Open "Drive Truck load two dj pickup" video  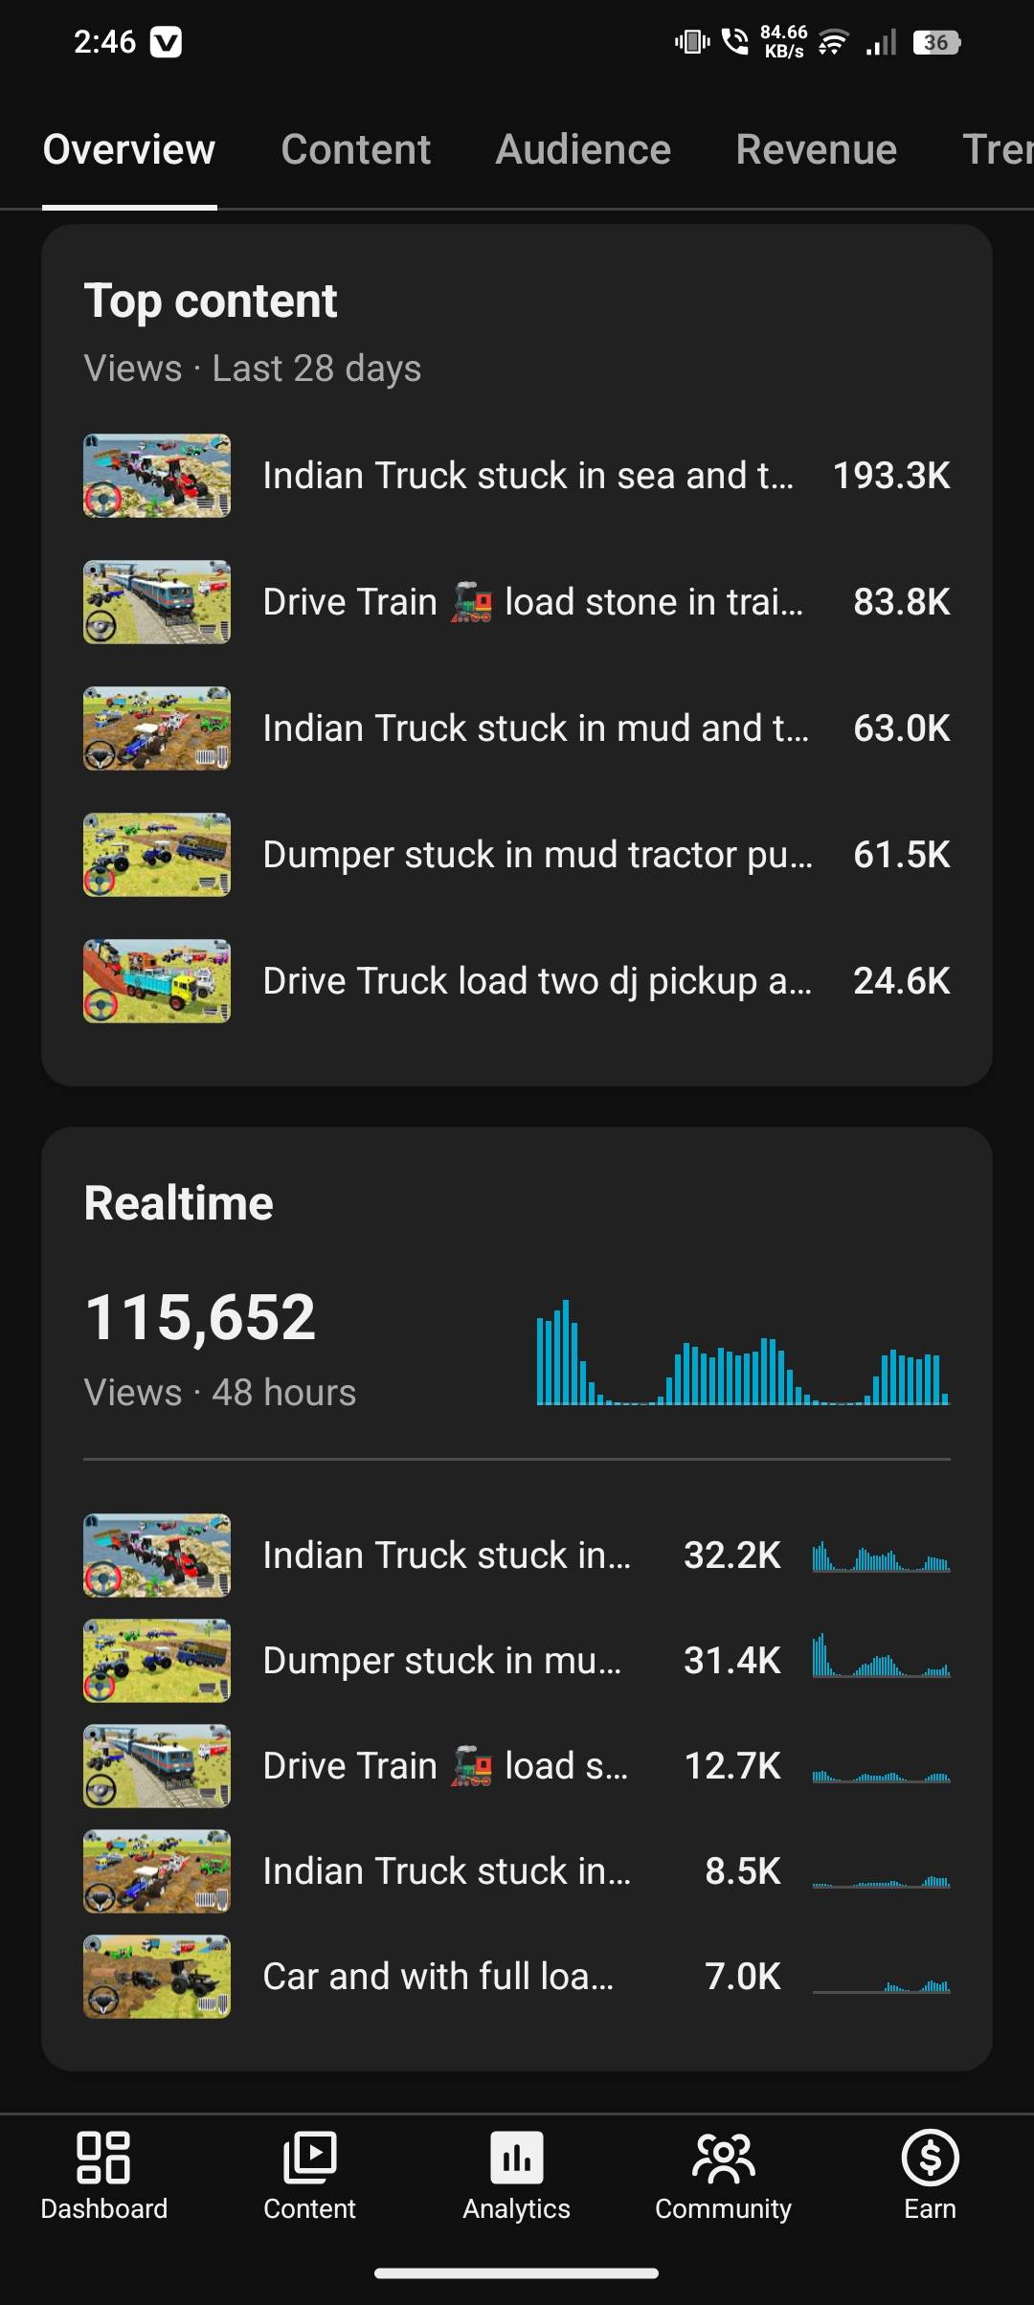537,981
